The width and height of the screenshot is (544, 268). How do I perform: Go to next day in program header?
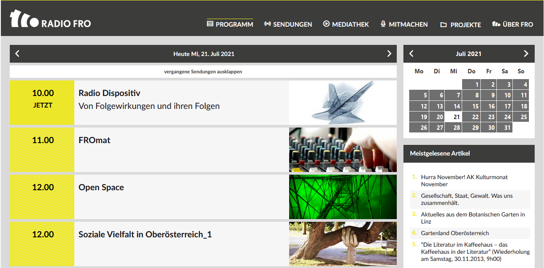click(389, 54)
